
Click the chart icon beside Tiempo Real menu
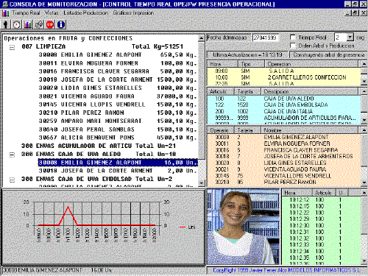point(6,13)
